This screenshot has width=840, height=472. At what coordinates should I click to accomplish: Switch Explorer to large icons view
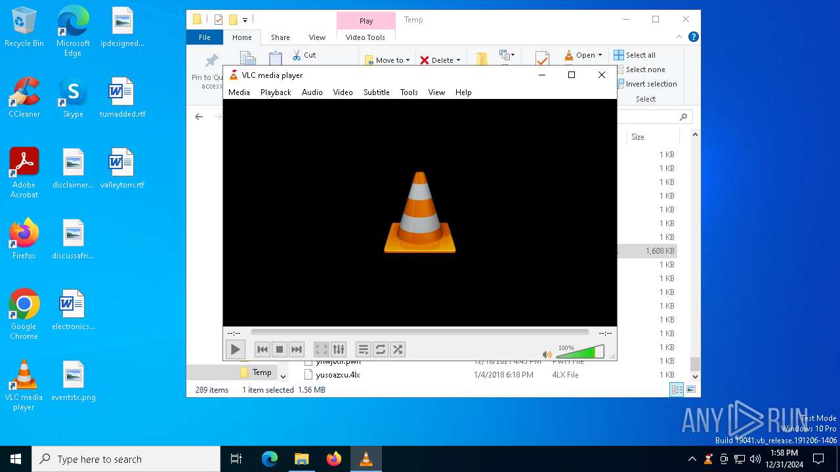690,389
